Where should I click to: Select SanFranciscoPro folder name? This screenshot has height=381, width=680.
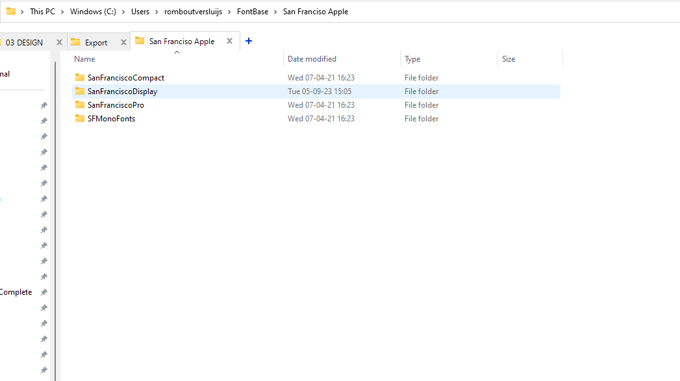(x=116, y=105)
